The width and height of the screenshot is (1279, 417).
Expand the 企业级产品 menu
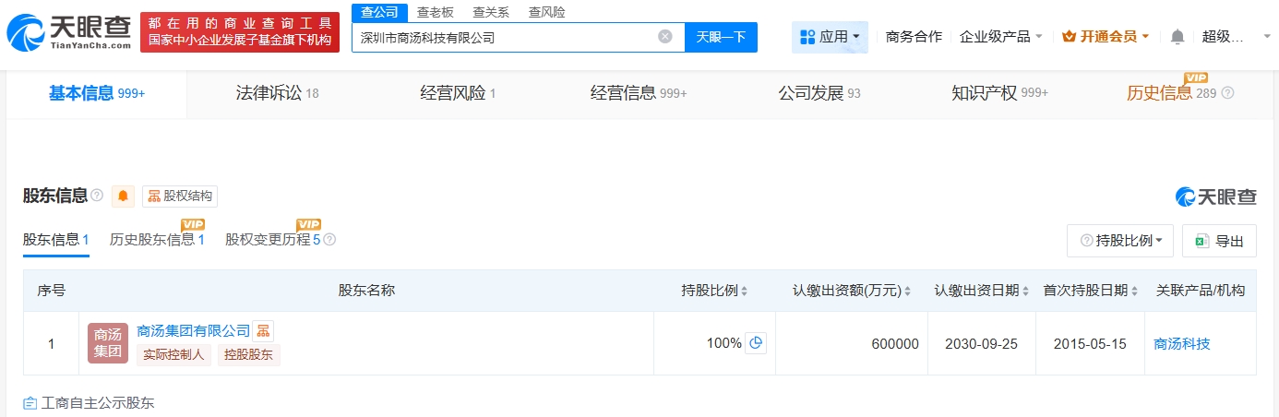point(1001,37)
